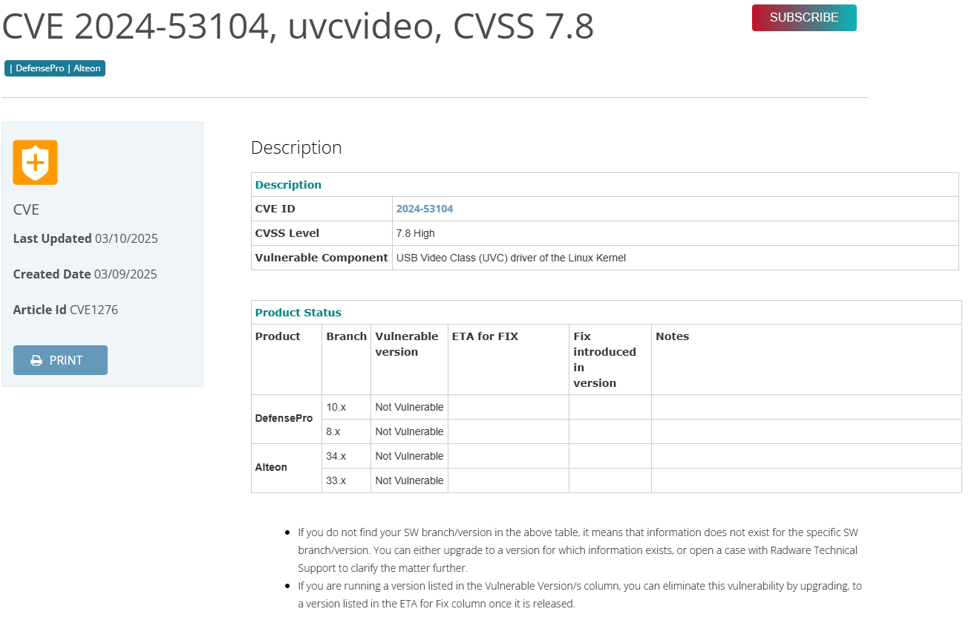The height and width of the screenshot is (626, 980).
Task: Click the Vulnerable Component label cell
Action: click(x=322, y=258)
